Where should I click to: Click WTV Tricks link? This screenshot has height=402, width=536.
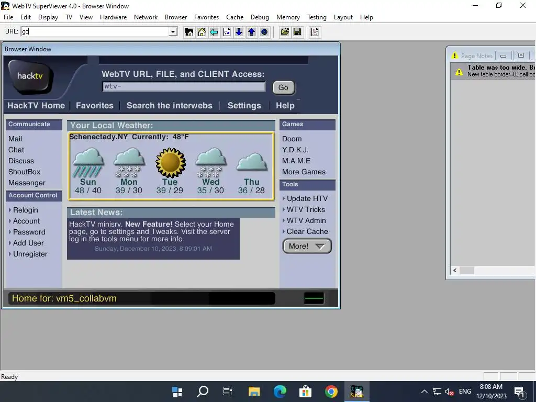coord(306,209)
